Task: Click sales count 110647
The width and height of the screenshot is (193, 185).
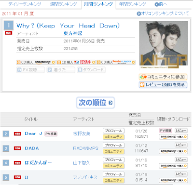Action: (x=141, y=151)
